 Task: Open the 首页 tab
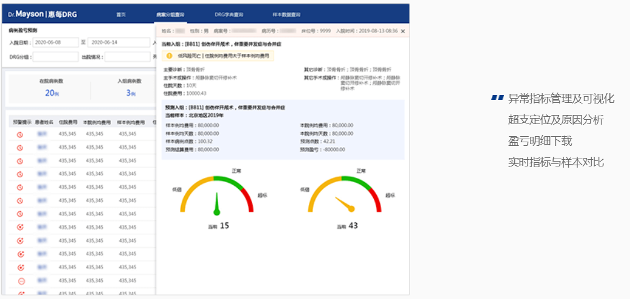pos(121,15)
